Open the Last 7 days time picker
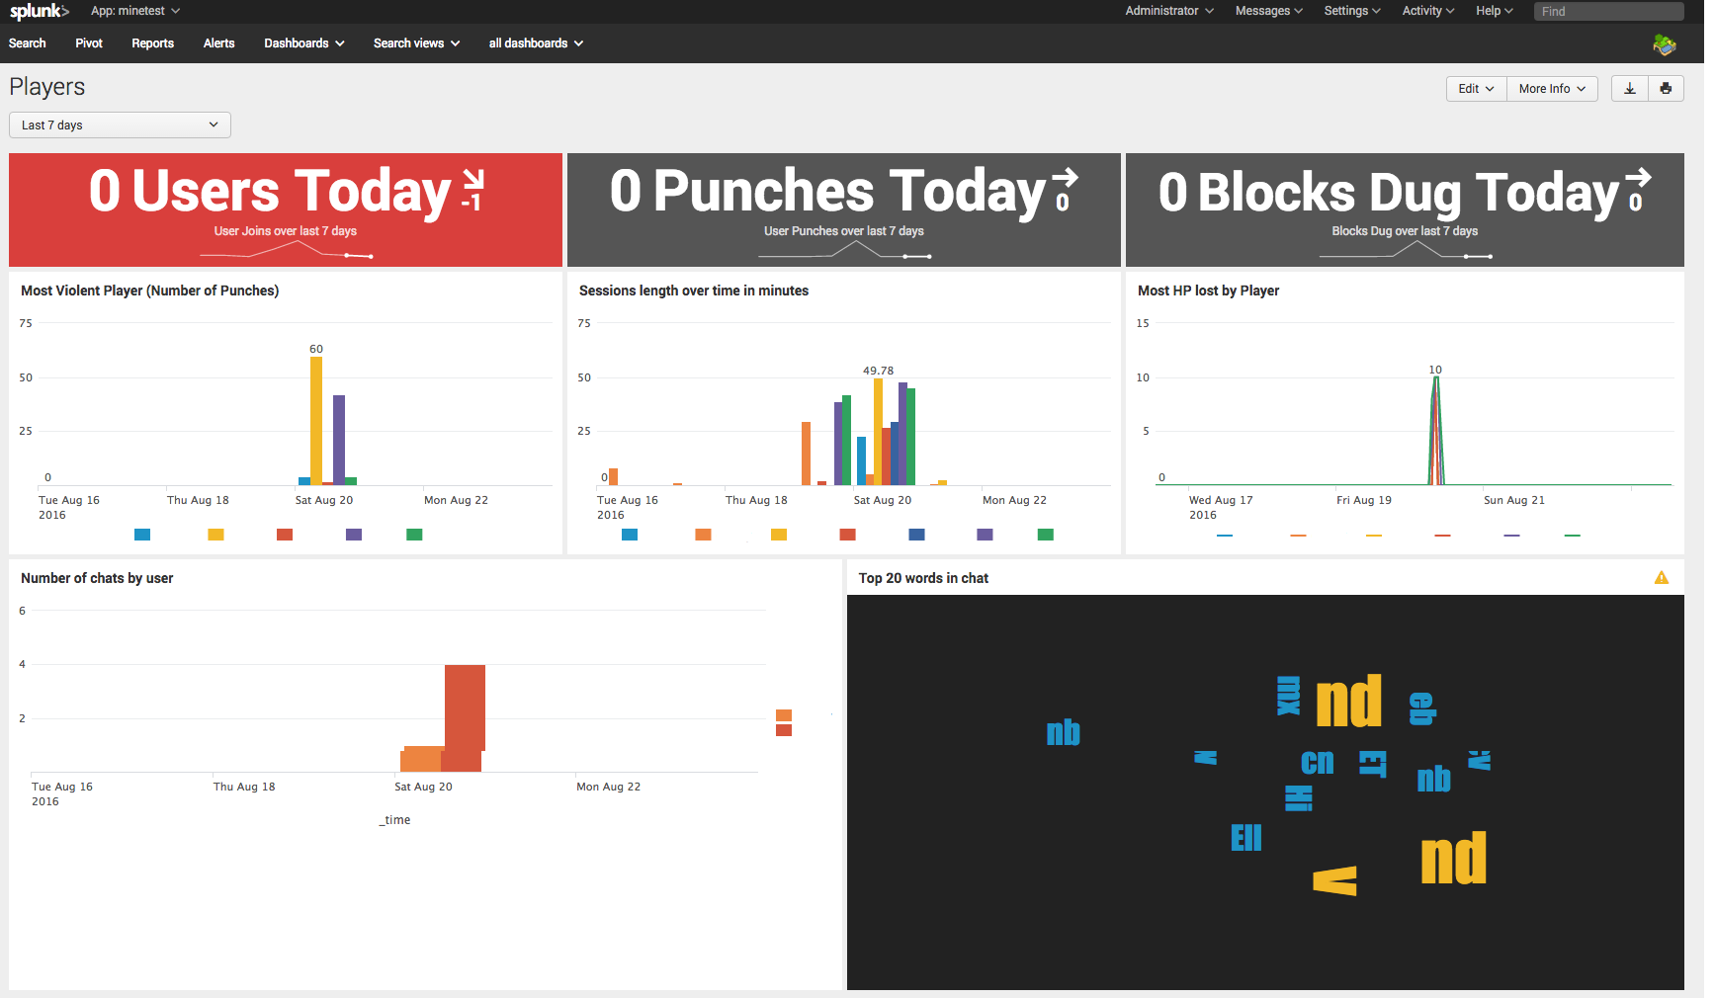The width and height of the screenshot is (1715, 998). 120,125
